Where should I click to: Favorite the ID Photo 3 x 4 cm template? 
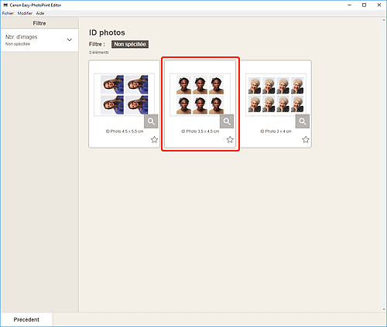point(306,139)
